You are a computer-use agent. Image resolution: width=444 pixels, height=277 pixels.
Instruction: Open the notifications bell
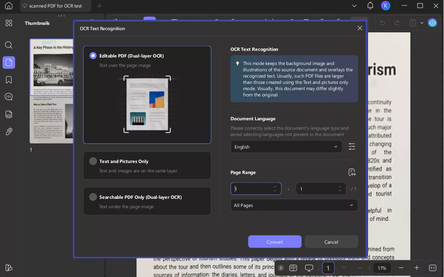pyautogui.click(x=370, y=6)
